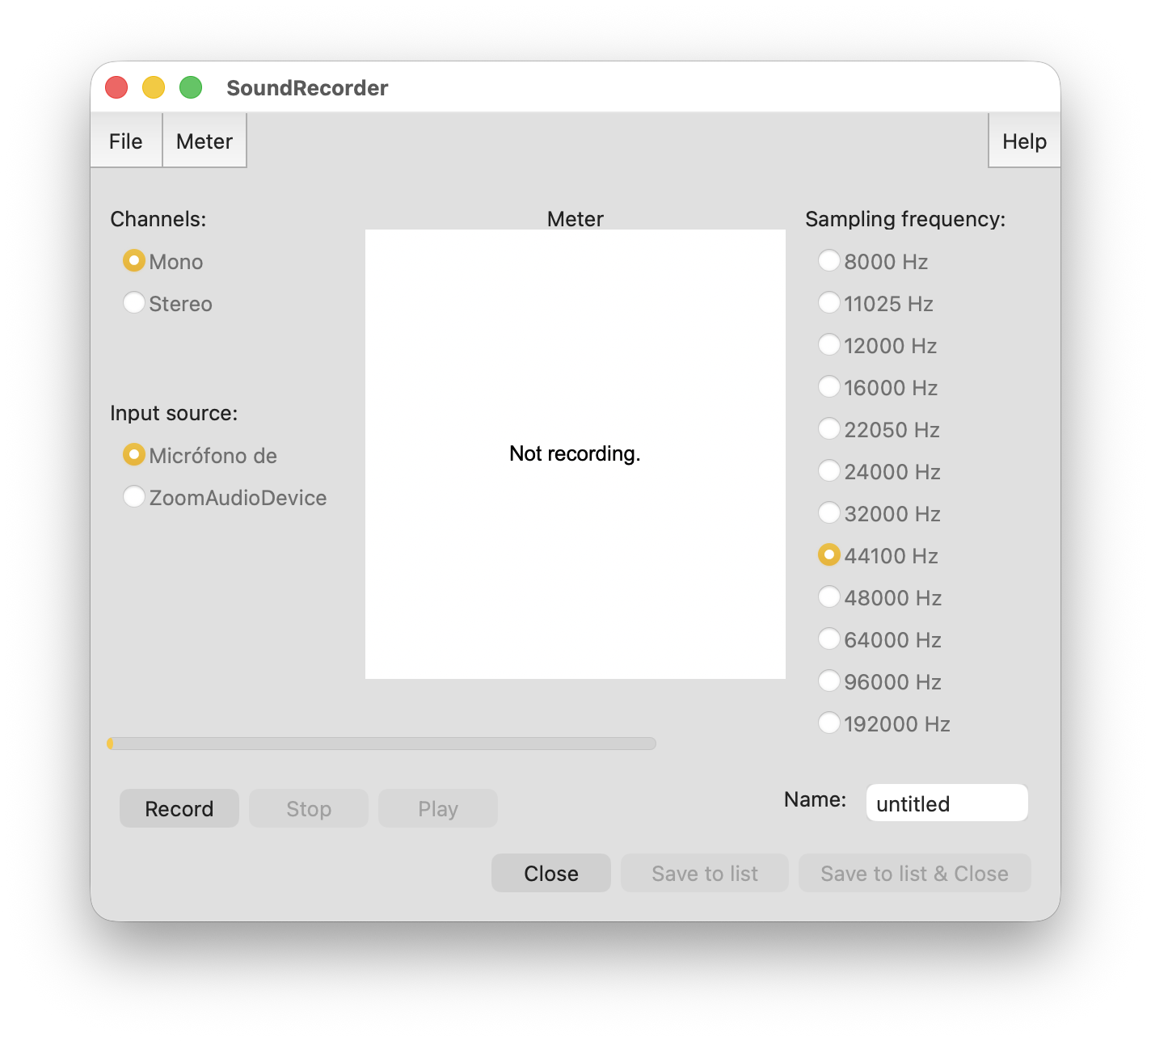This screenshot has width=1151, height=1041.
Task: Open the Meter menu
Action: [x=204, y=141]
